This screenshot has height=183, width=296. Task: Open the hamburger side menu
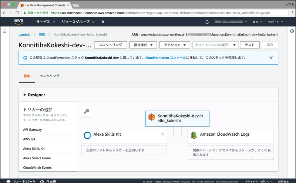coord(5,31)
